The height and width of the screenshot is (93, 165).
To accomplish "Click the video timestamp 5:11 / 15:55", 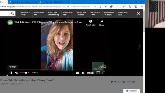I will pyautogui.click(x=33, y=73).
